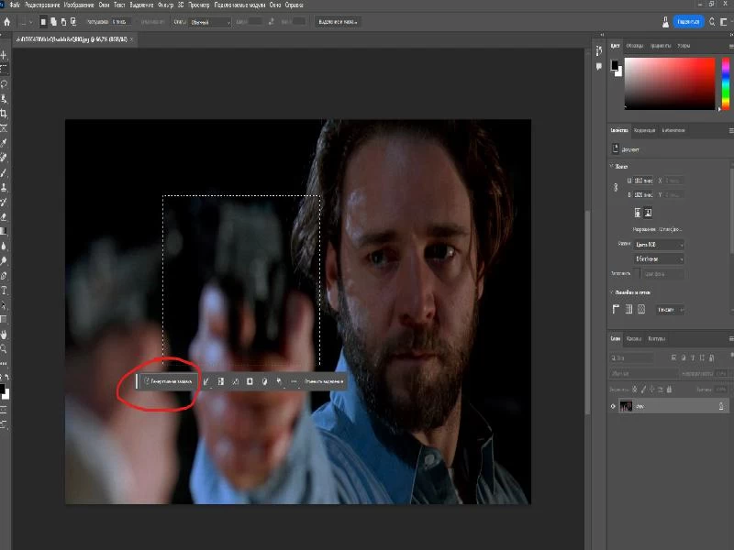Viewport: 734px width, 550px height.
Task: Toggle visibility eye of the background layer
Action: 613,406
